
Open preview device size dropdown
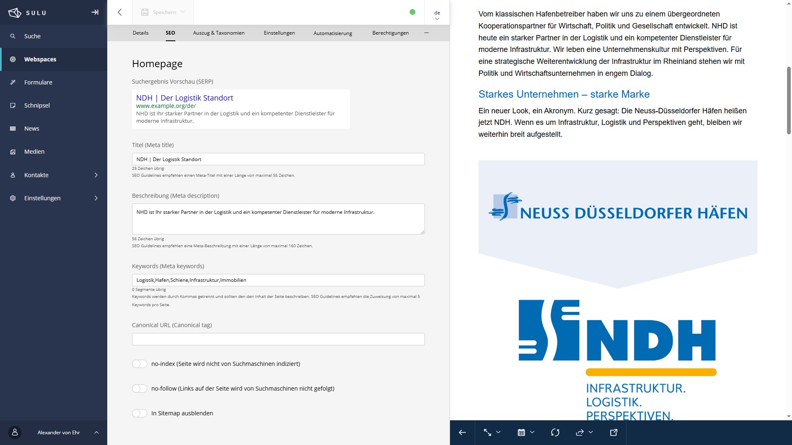tap(492, 432)
